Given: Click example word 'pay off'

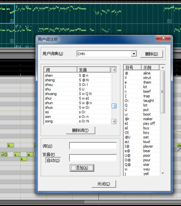Looking at the screenshot, I should tap(149, 123).
